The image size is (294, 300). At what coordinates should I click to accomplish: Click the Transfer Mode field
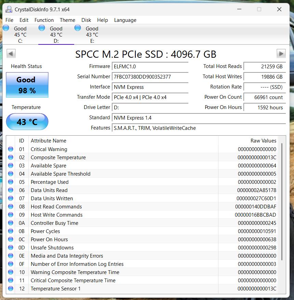tap(150, 97)
